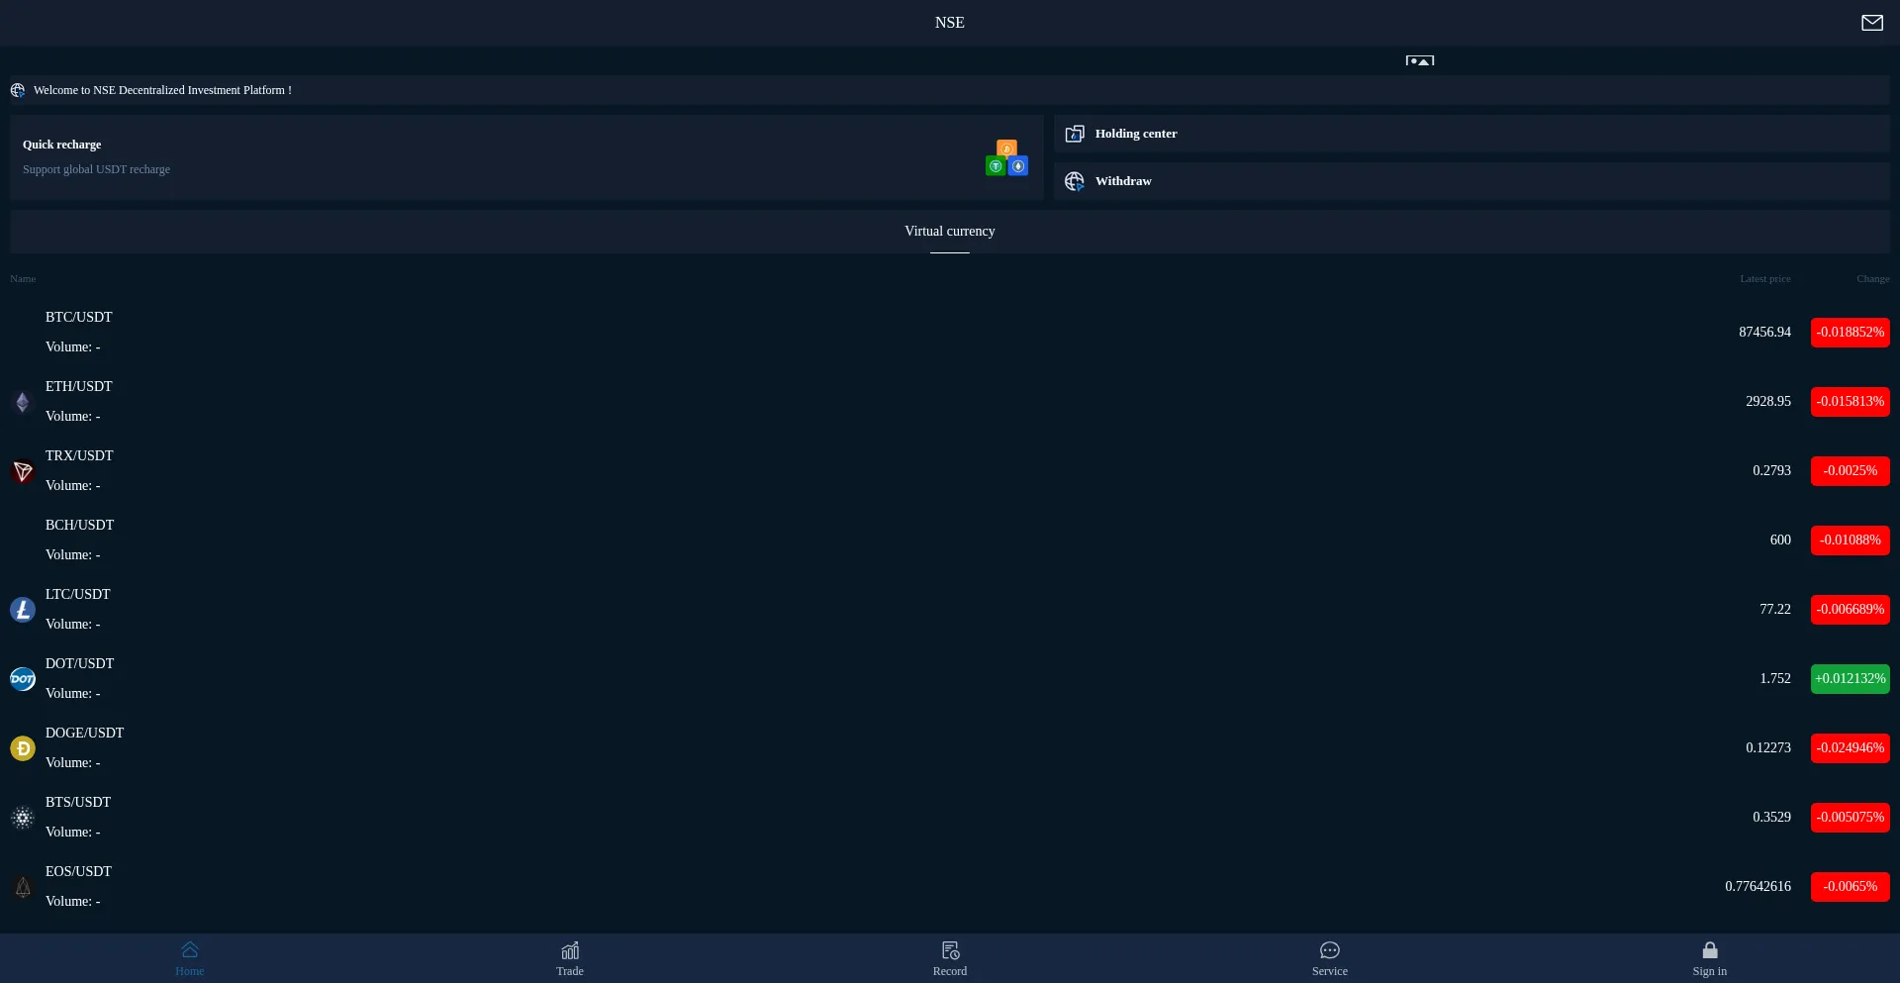The width and height of the screenshot is (1900, 983).
Task: Click the green DOT/USDT change badge
Action: click(1850, 679)
